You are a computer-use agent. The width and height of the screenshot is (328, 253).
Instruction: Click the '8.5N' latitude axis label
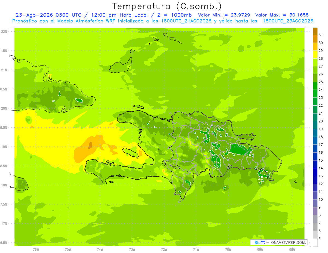click(4, 166)
